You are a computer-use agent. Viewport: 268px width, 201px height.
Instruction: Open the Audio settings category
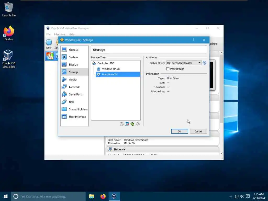click(x=74, y=80)
